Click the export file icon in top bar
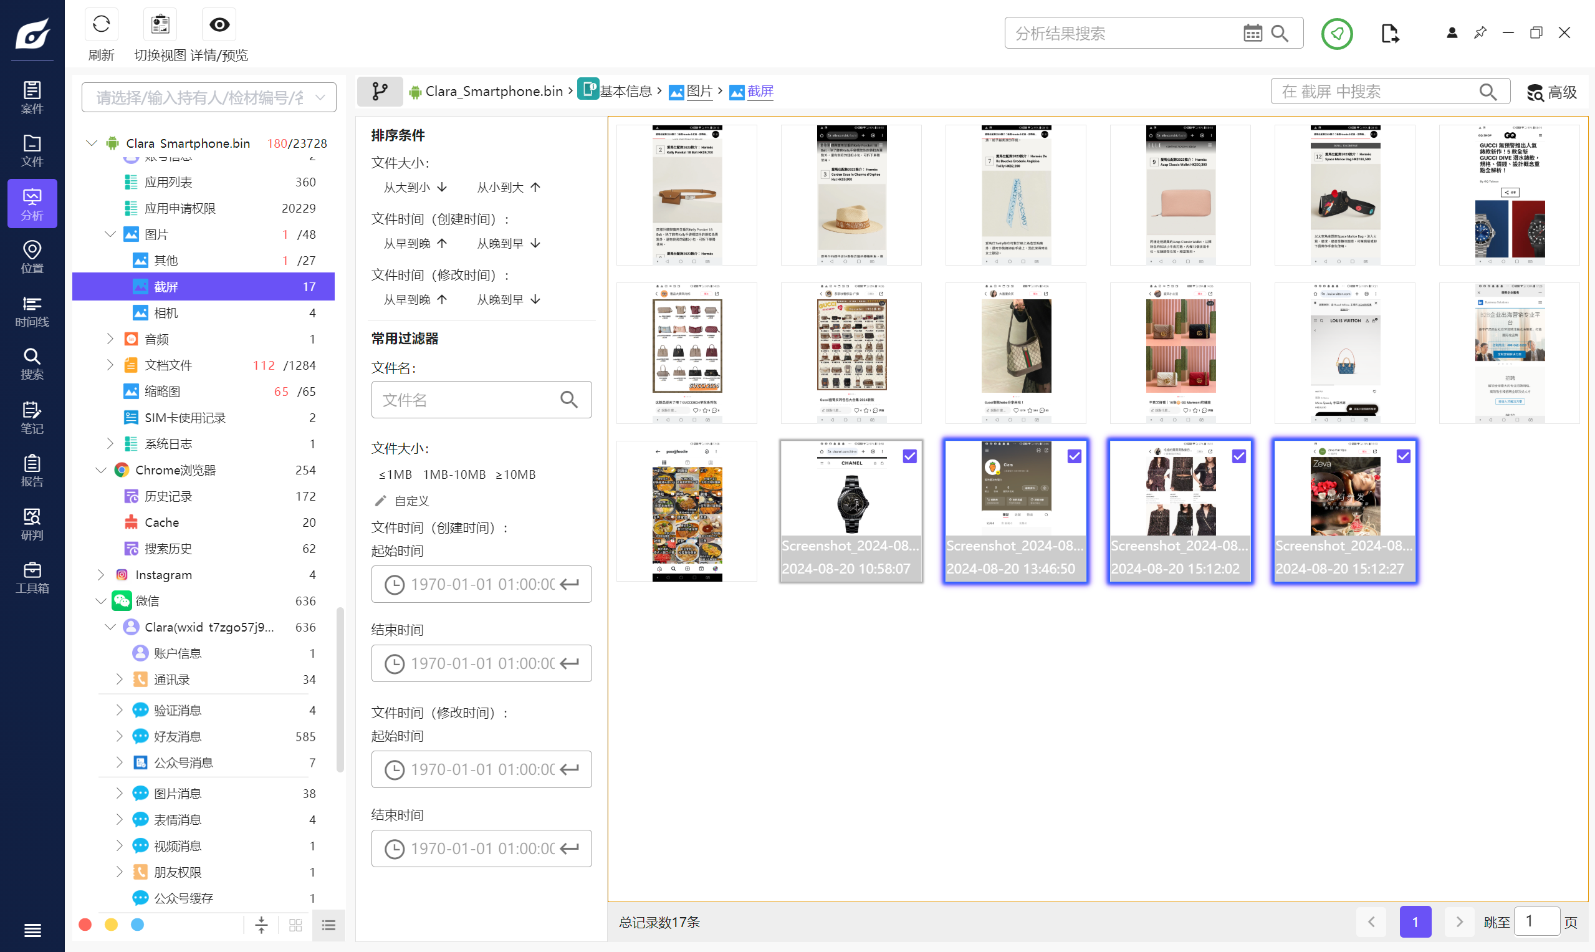 [1389, 34]
